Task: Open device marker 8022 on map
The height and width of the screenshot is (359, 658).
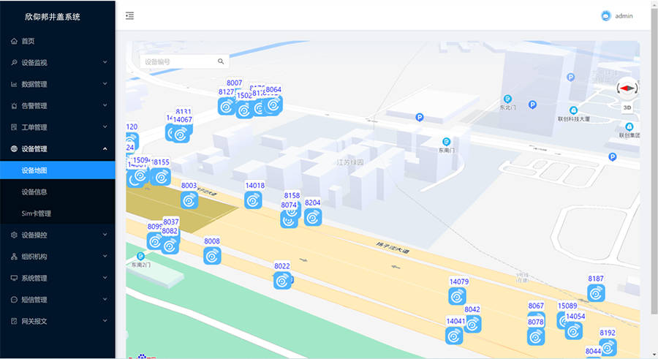Action: [282, 280]
